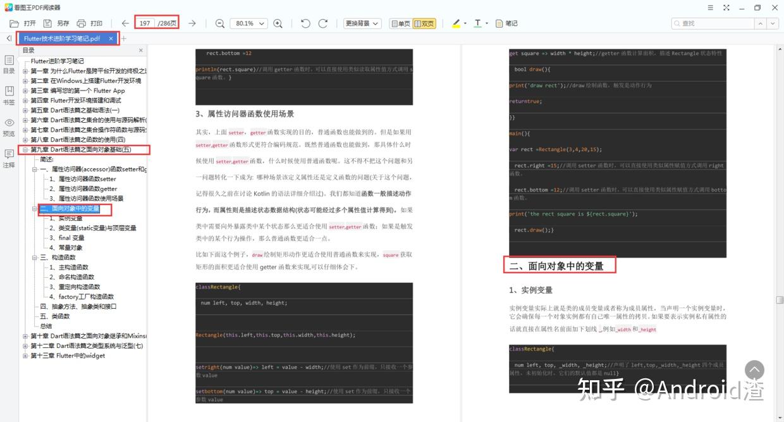Zoom out with the minus magnifier

pos(220,23)
